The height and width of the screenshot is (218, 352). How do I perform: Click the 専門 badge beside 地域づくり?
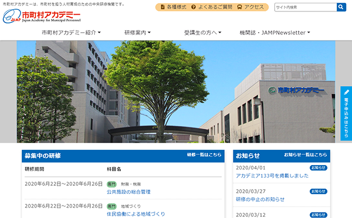(x=112, y=206)
